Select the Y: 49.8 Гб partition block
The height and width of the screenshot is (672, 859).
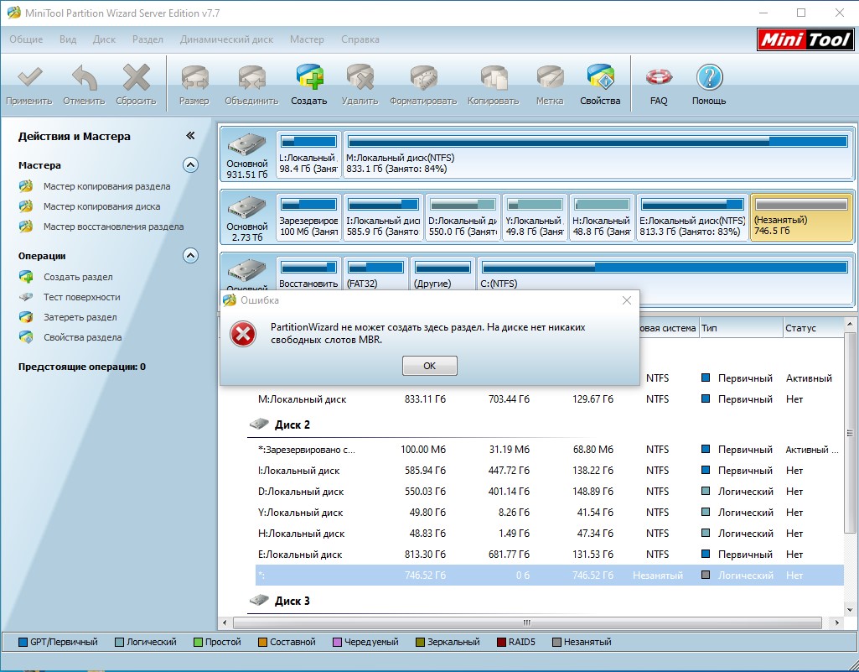[x=536, y=217]
